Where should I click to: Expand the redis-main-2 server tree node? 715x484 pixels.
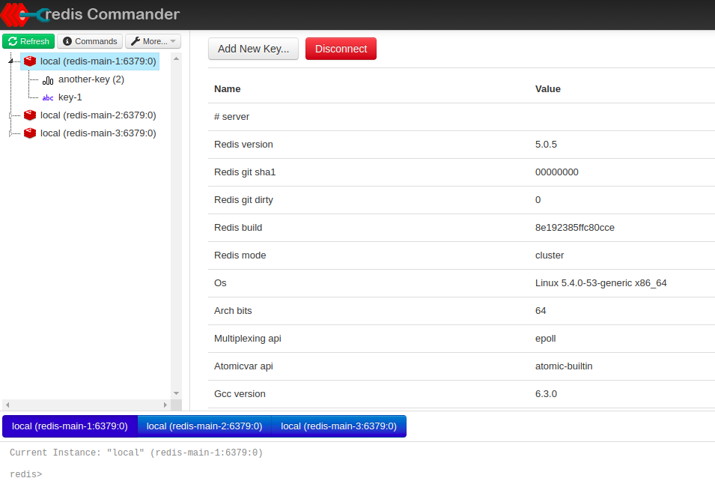12,115
